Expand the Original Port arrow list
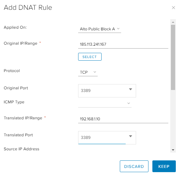The image size is (182, 178). click(x=131, y=89)
